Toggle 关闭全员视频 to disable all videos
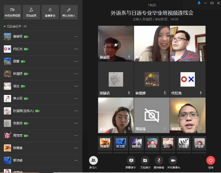This screenshot has width=221, height=173. pyautogui.click(x=13, y=12)
